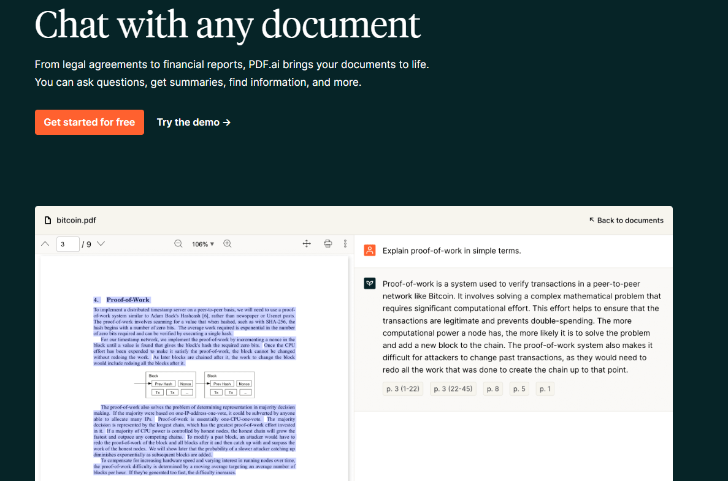Open citation p. 3 (1-22)

point(402,388)
